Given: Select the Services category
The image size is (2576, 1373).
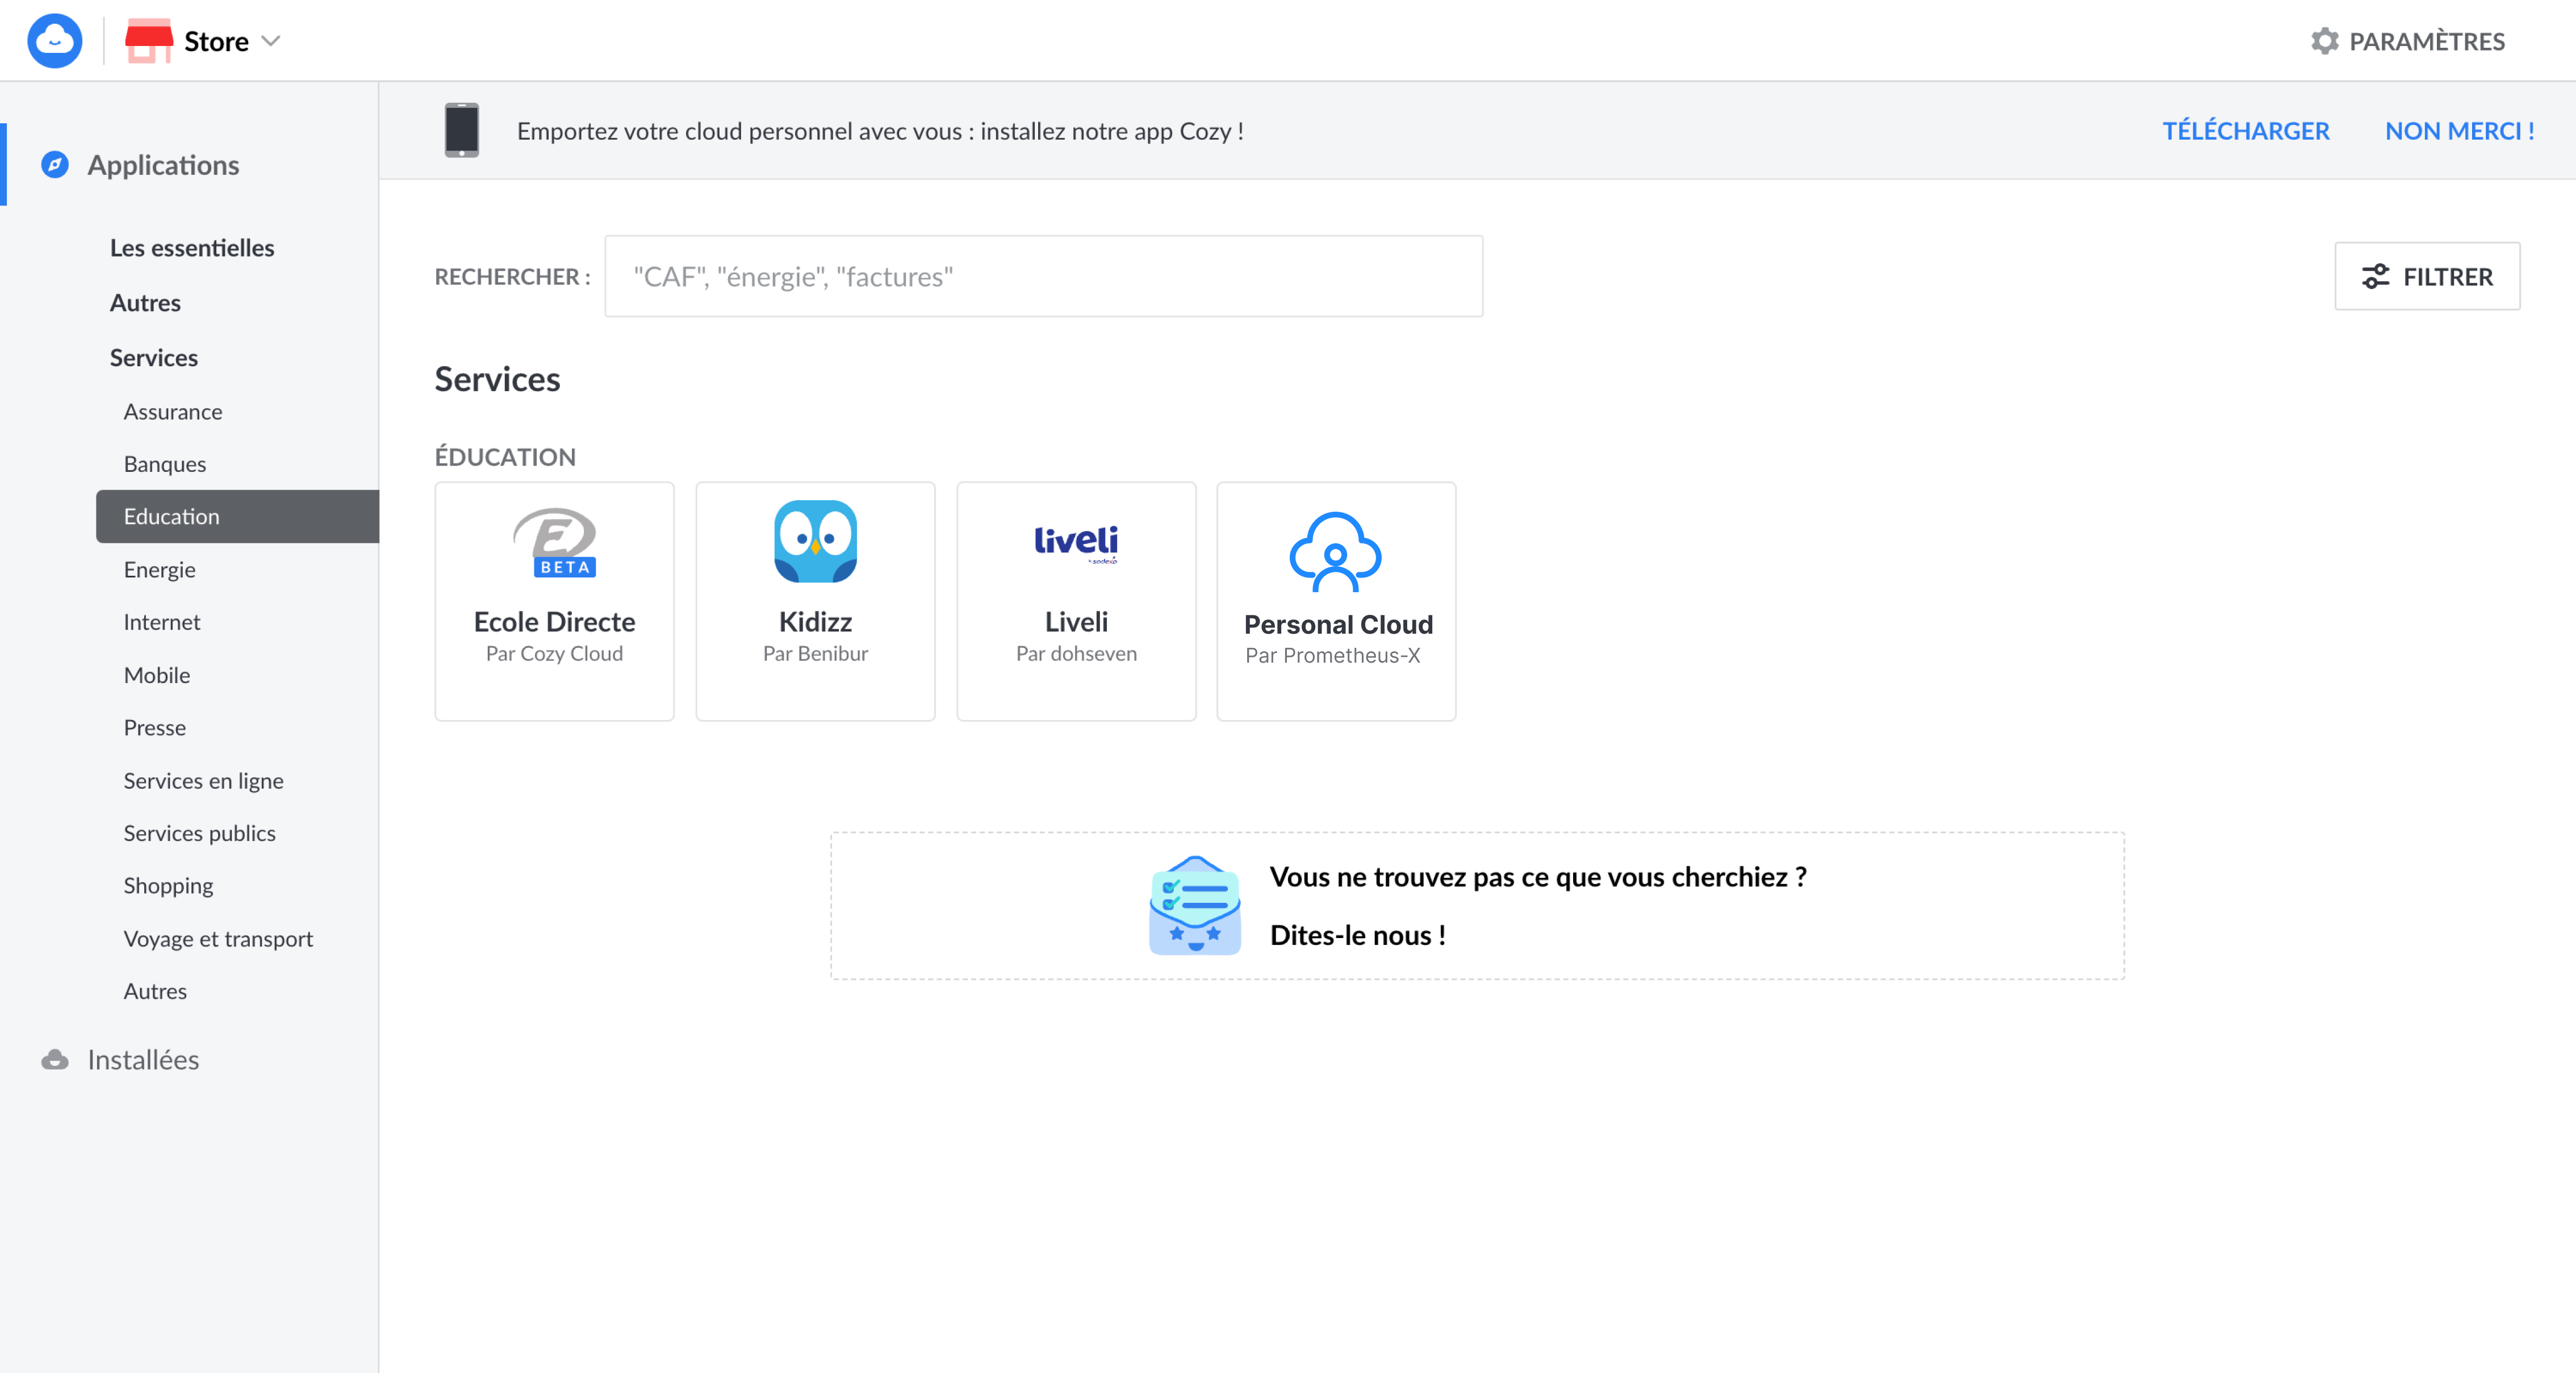Looking at the screenshot, I should (x=153, y=357).
